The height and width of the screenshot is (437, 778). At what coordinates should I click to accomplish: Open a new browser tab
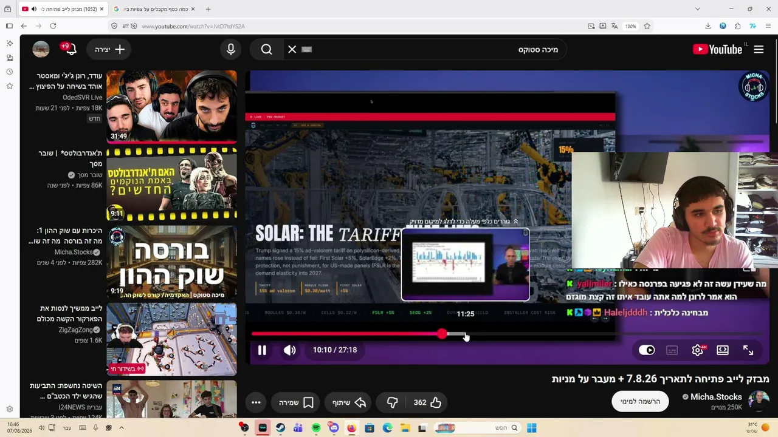(x=208, y=9)
